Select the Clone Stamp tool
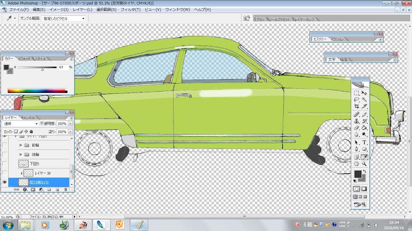This screenshot has height=231, width=412. (356, 121)
